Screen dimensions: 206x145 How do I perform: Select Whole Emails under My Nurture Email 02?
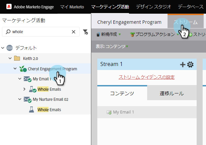click(49, 110)
